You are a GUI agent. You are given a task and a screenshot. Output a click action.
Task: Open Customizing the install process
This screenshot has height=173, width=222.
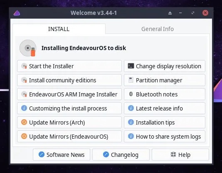[x=69, y=108]
